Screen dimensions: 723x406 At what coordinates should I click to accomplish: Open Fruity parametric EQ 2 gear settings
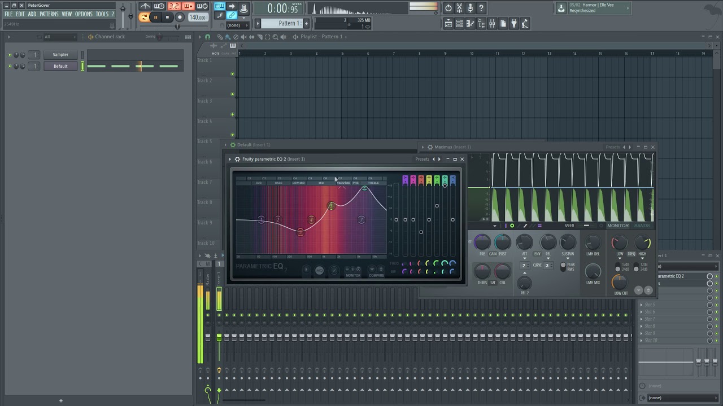pos(237,159)
